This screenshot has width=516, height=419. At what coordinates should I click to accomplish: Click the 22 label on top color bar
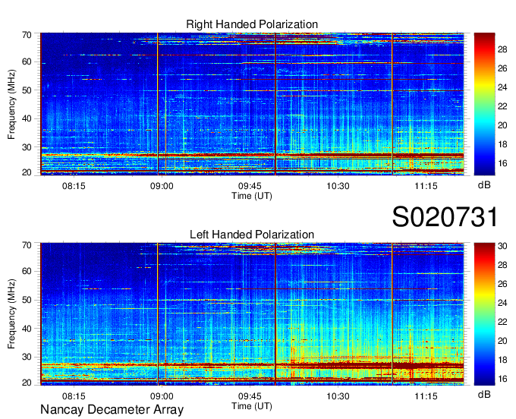pyautogui.click(x=502, y=106)
